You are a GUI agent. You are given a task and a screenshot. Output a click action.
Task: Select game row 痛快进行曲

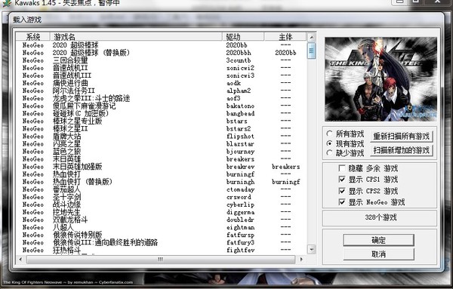point(161,83)
